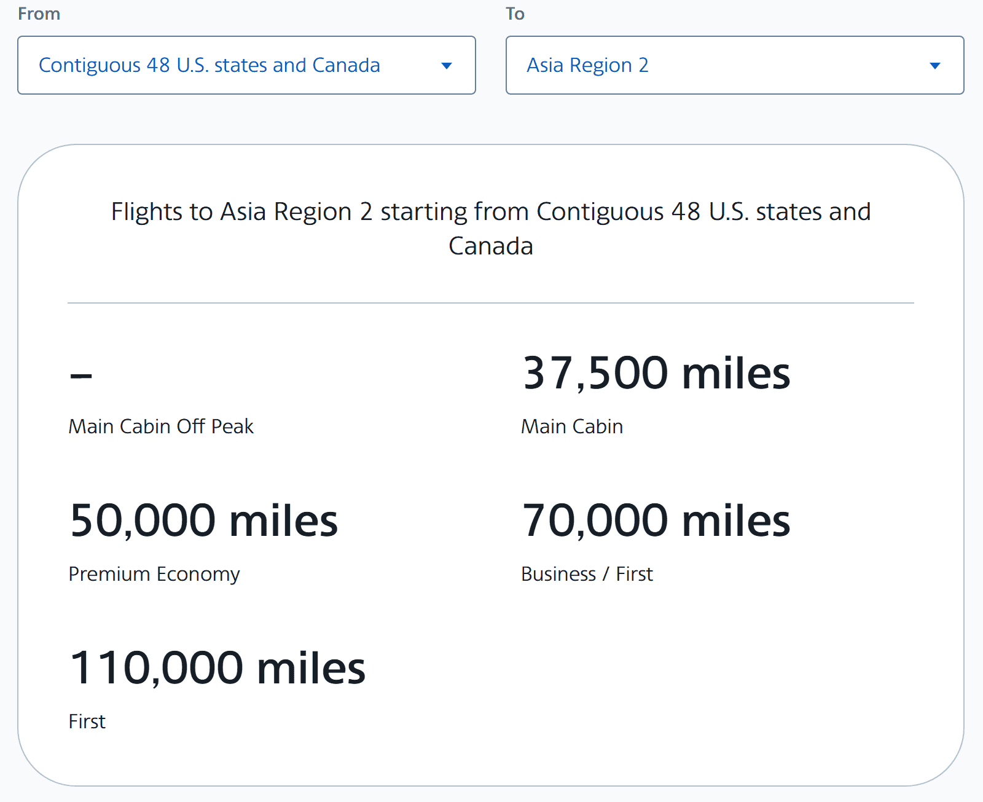Click the Main Cabin label

(571, 426)
